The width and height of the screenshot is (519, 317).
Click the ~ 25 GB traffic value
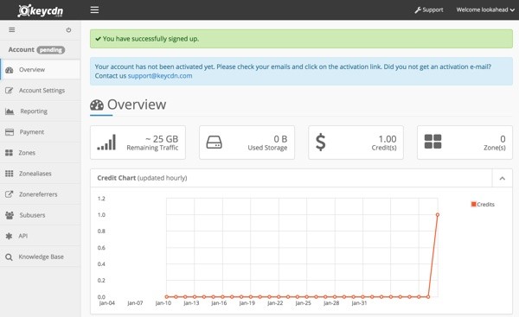(162, 139)
